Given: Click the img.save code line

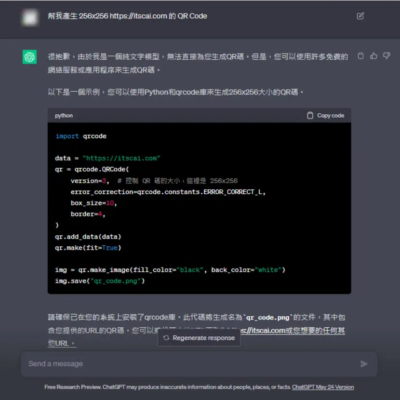Looking at the screenshot, I should pyautogui.click(x=100, y=281).
